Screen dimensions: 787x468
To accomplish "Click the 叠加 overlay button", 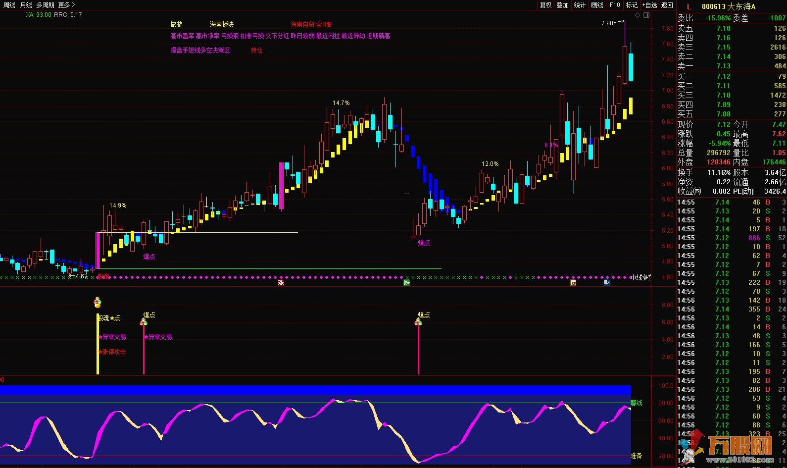I will [x=562, y=5].
